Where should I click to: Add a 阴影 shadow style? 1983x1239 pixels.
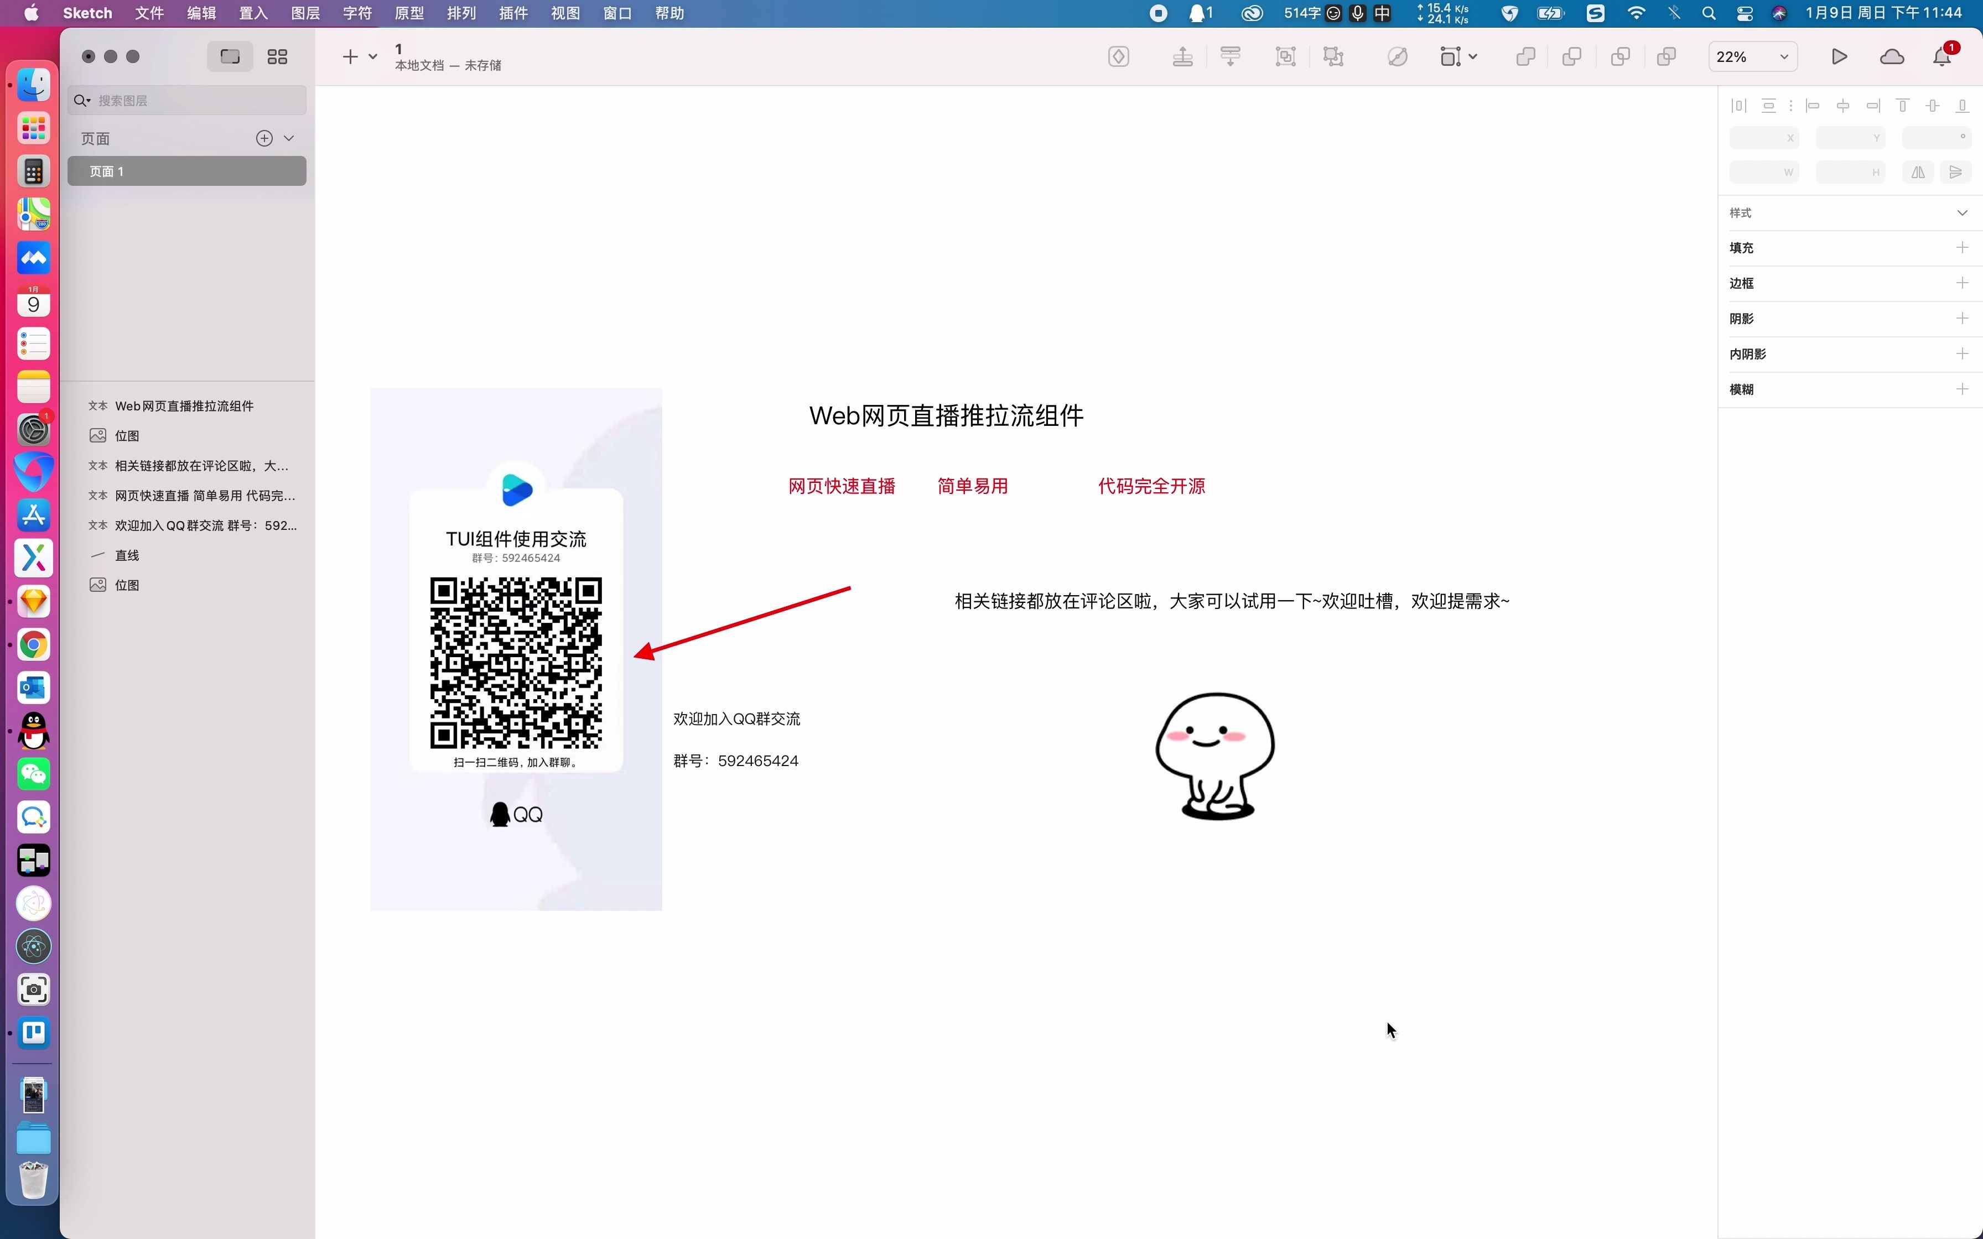click(x=1961, y=318)
